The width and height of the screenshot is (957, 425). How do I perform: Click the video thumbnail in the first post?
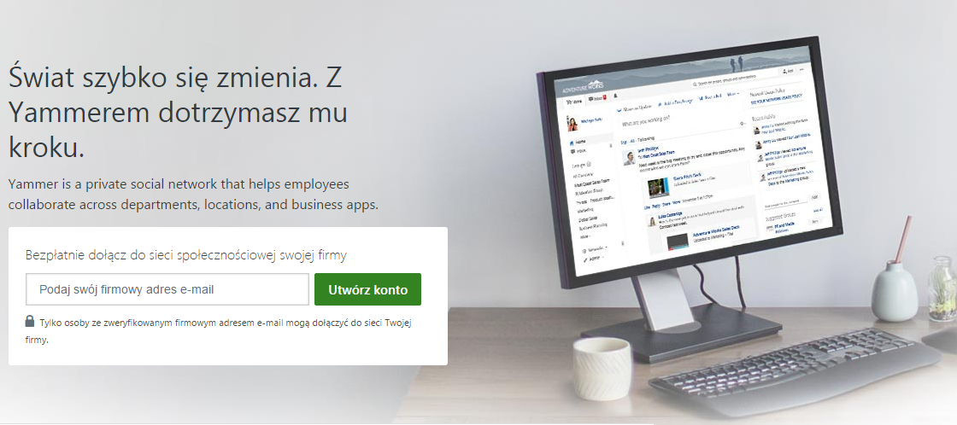point(659,188)
